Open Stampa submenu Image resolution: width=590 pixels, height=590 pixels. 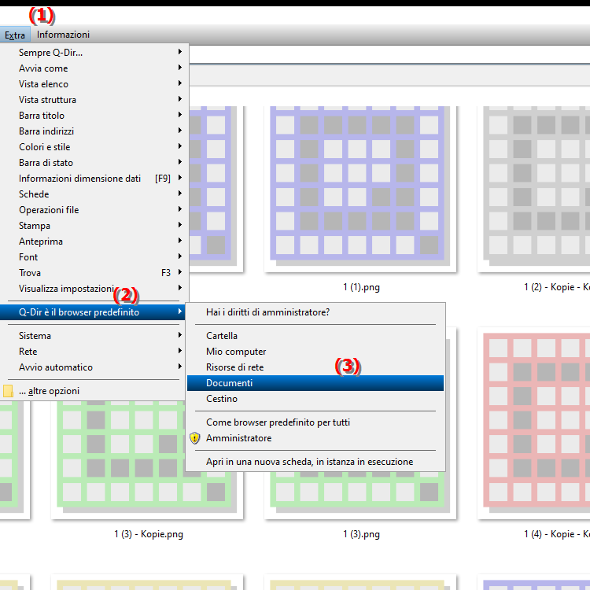pos(94,226)
